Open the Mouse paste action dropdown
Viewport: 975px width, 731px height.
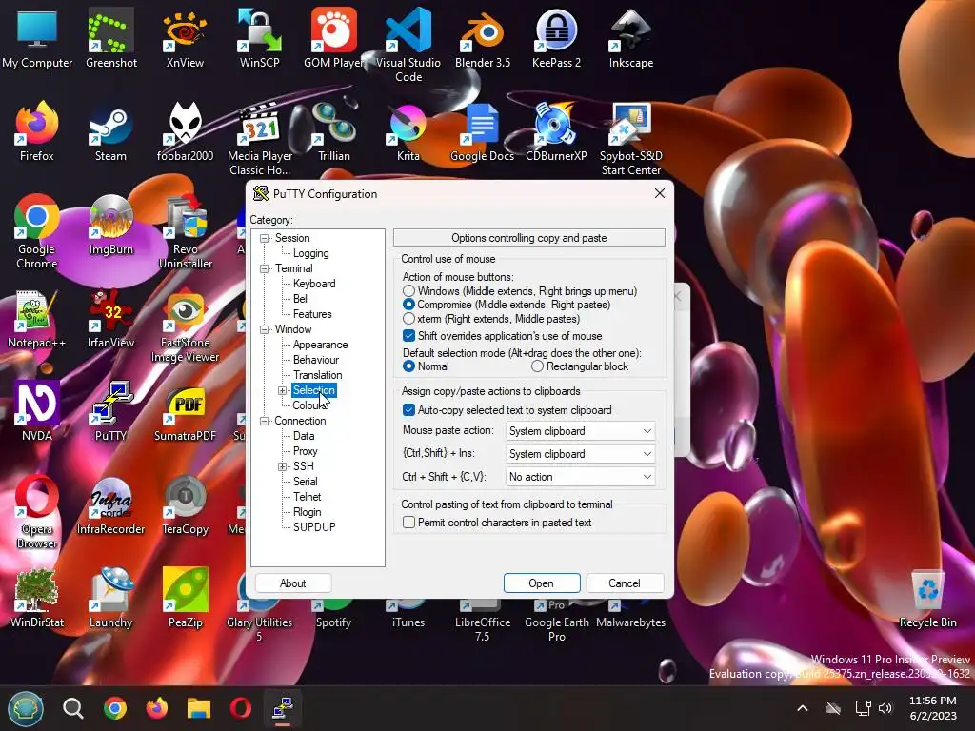580,431
